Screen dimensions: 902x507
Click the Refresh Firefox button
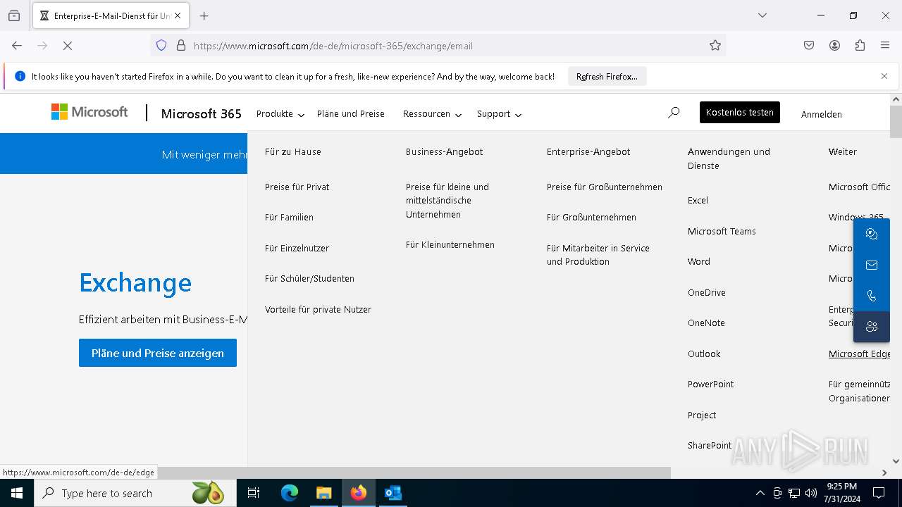pos(607,77)
